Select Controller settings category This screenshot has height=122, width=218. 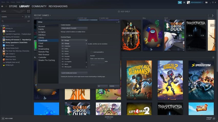(x=42, y=57)
